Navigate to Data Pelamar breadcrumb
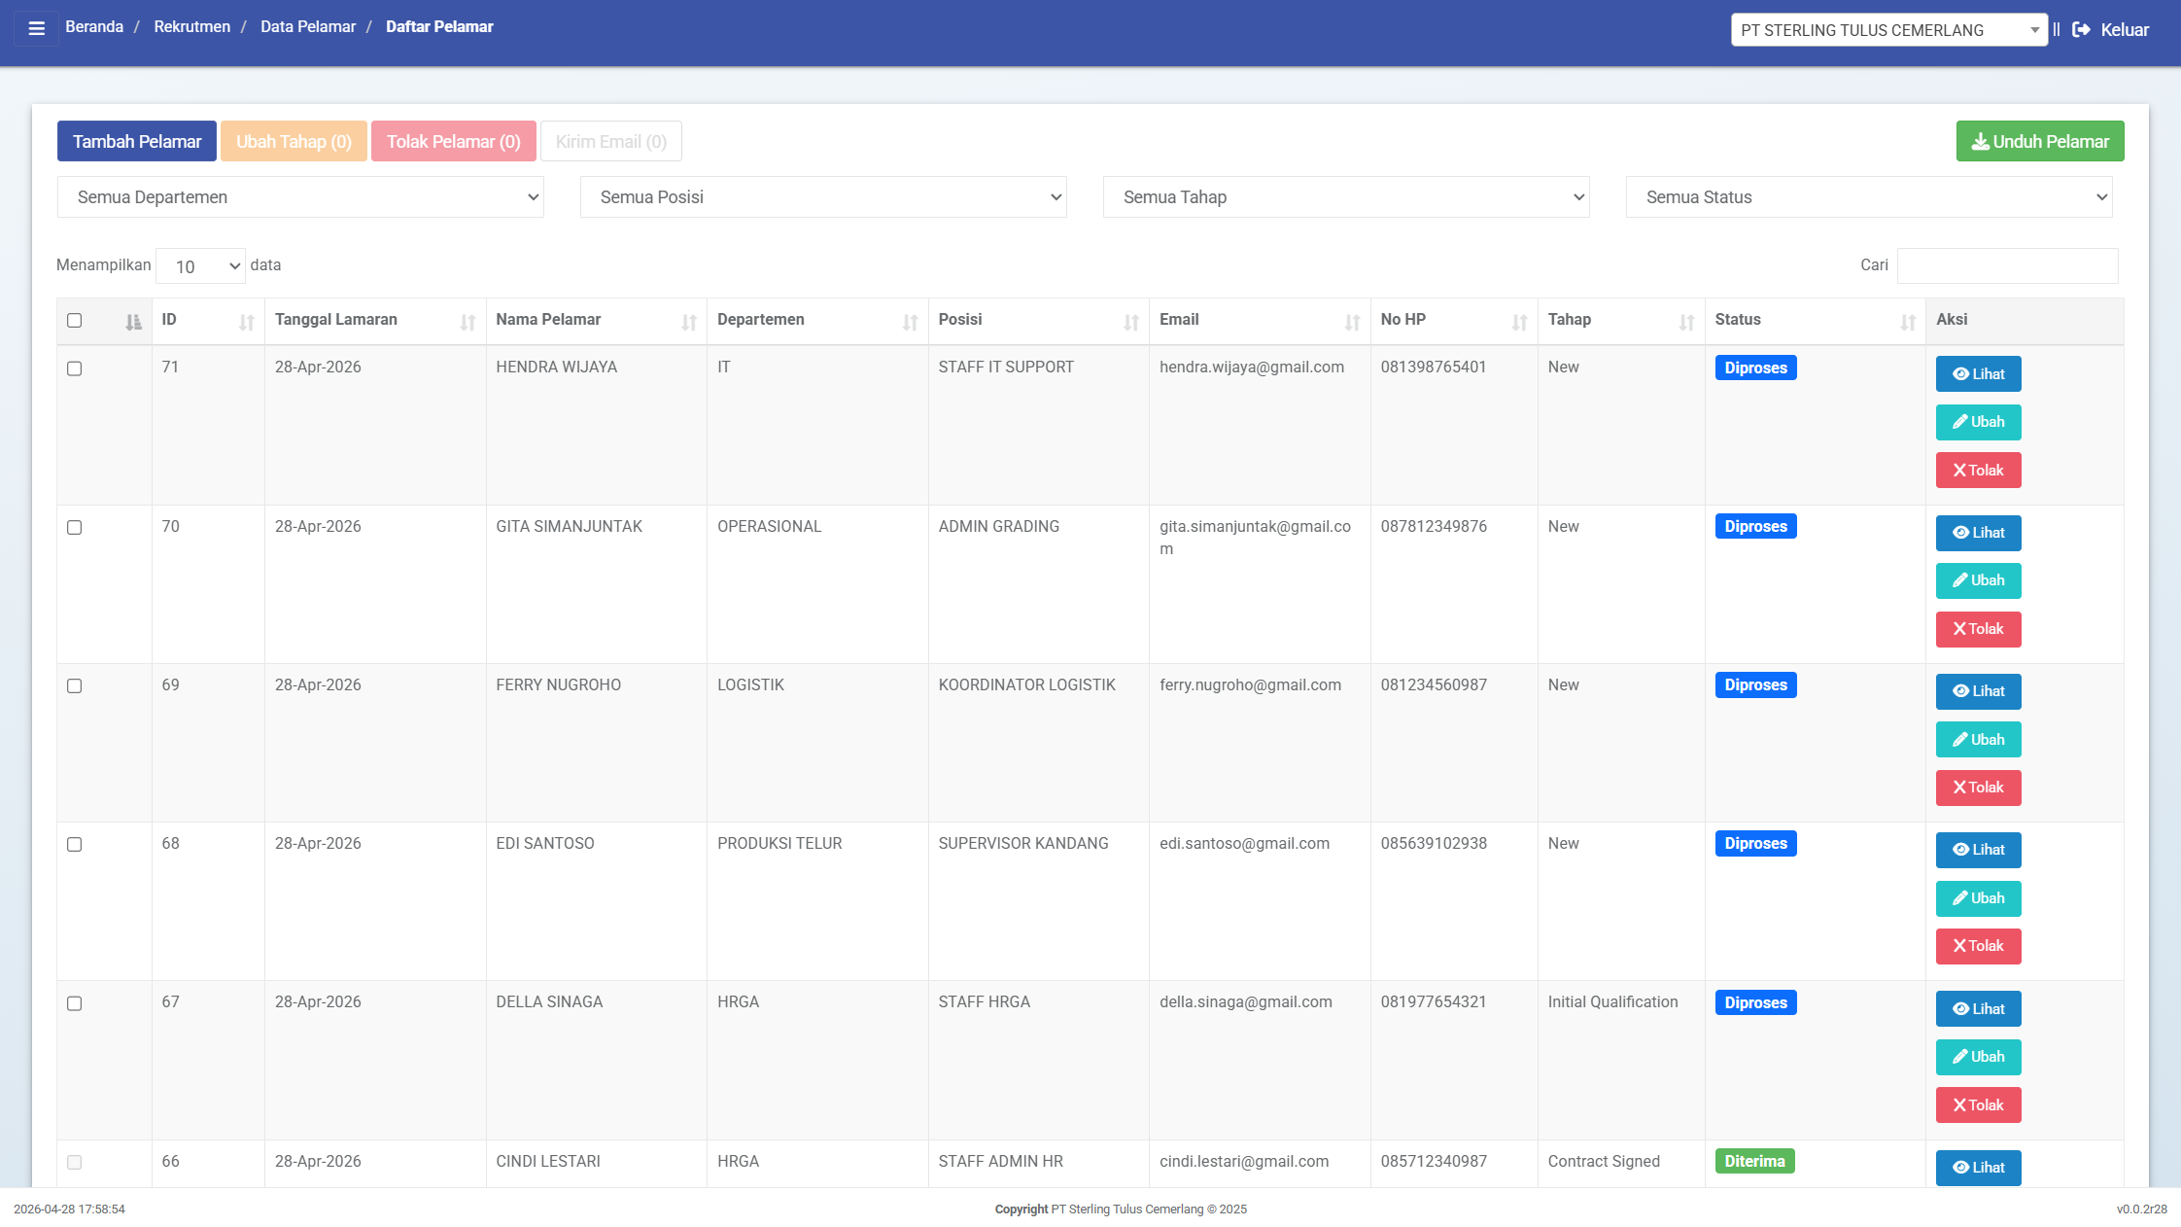 pyautogui.click(x=308, y=27)
